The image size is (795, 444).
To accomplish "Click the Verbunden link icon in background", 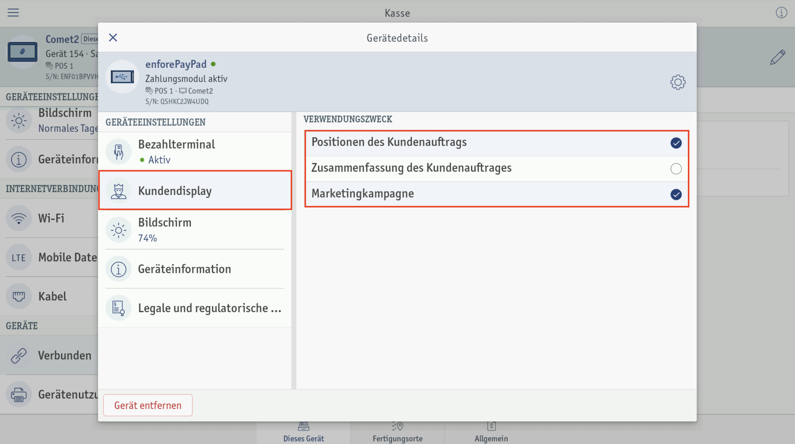I will tap(19, 355).
